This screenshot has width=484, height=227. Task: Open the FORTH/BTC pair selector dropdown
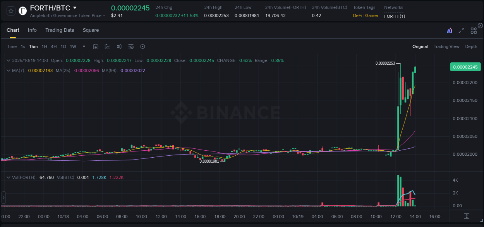75,7
